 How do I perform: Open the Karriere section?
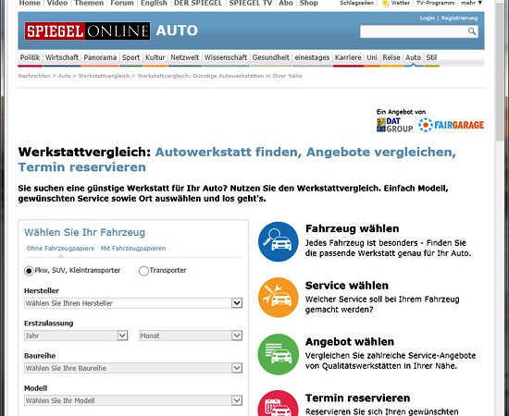(348, 57)
